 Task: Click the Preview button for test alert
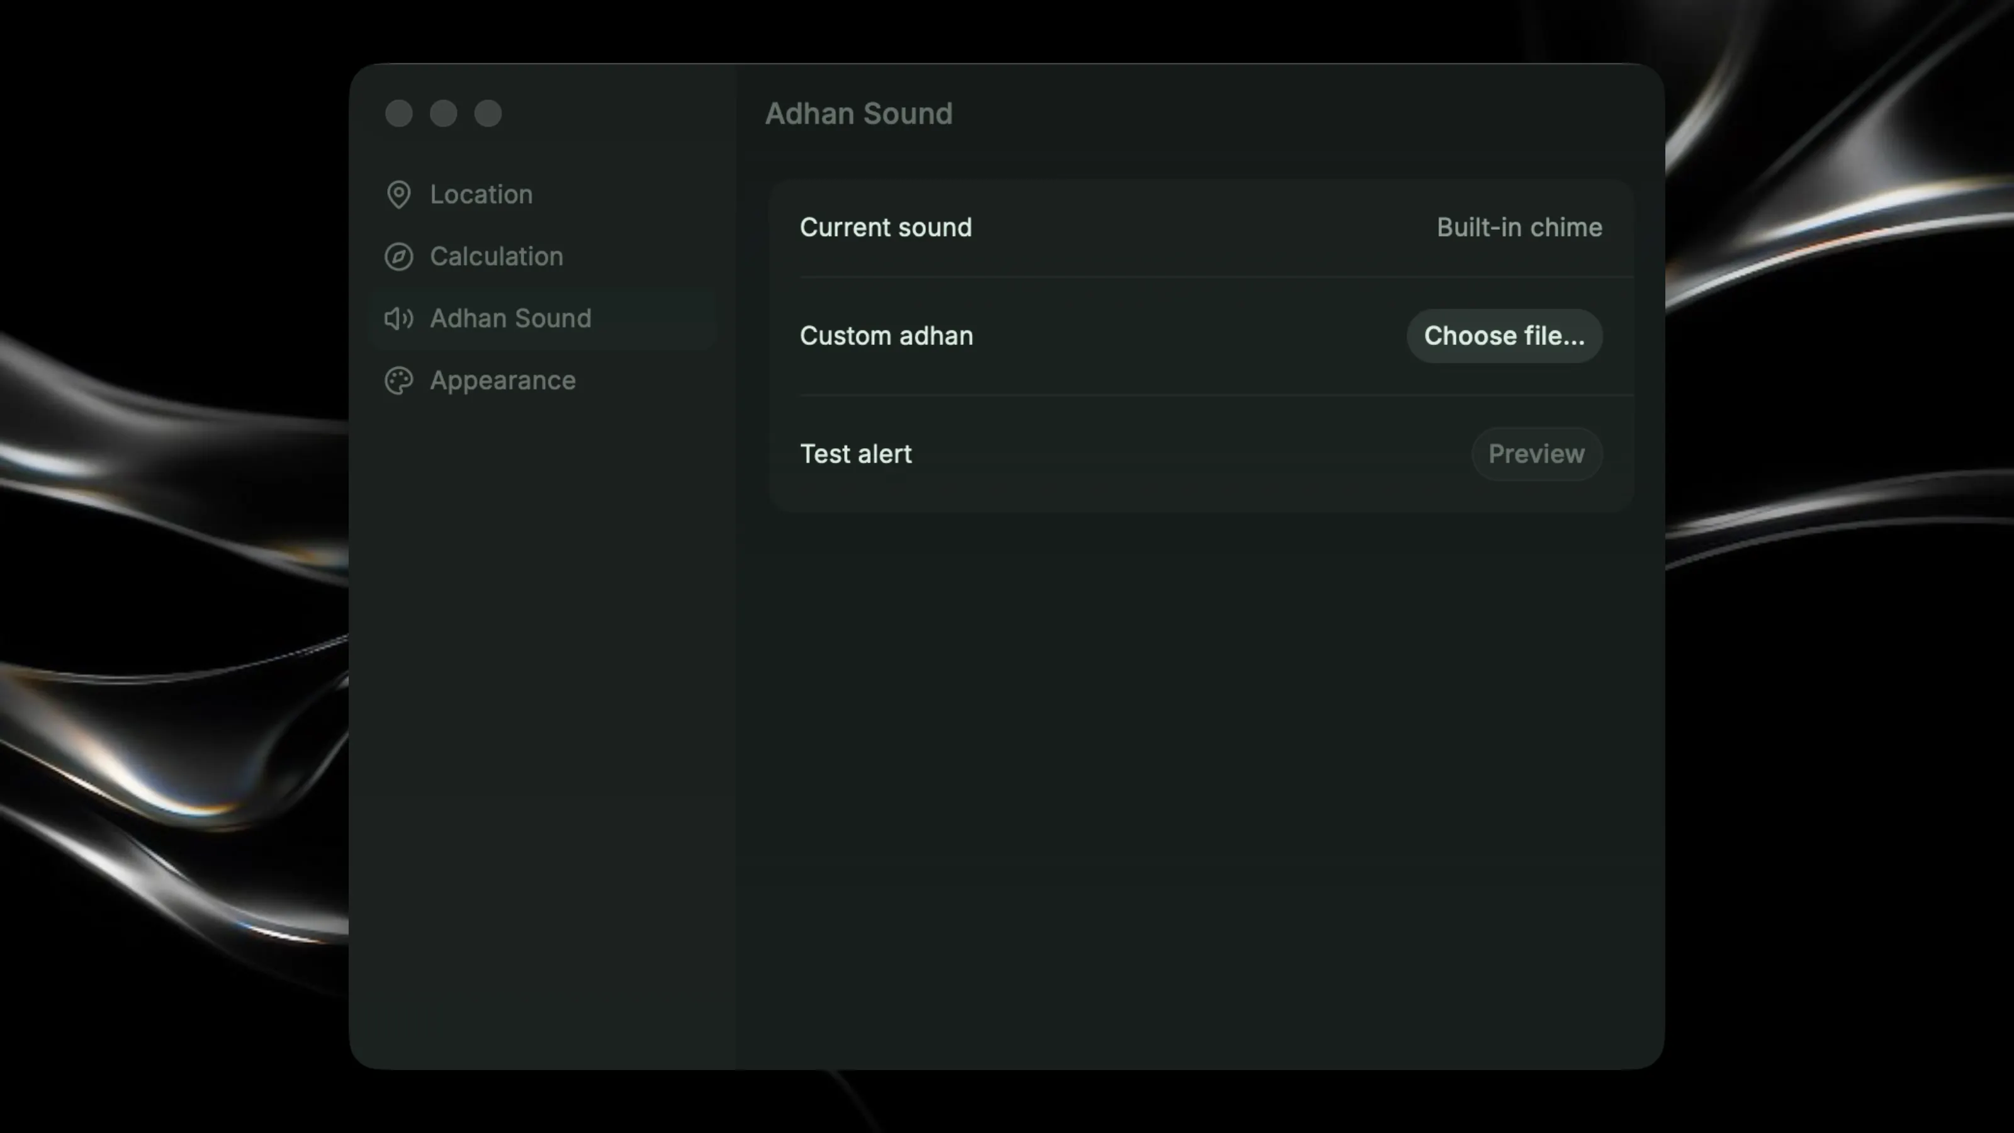coord(1536,454)
